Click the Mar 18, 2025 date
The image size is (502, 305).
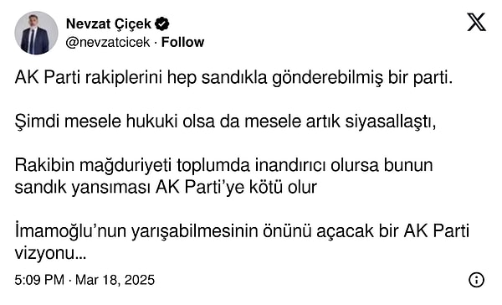coord(115,280)
